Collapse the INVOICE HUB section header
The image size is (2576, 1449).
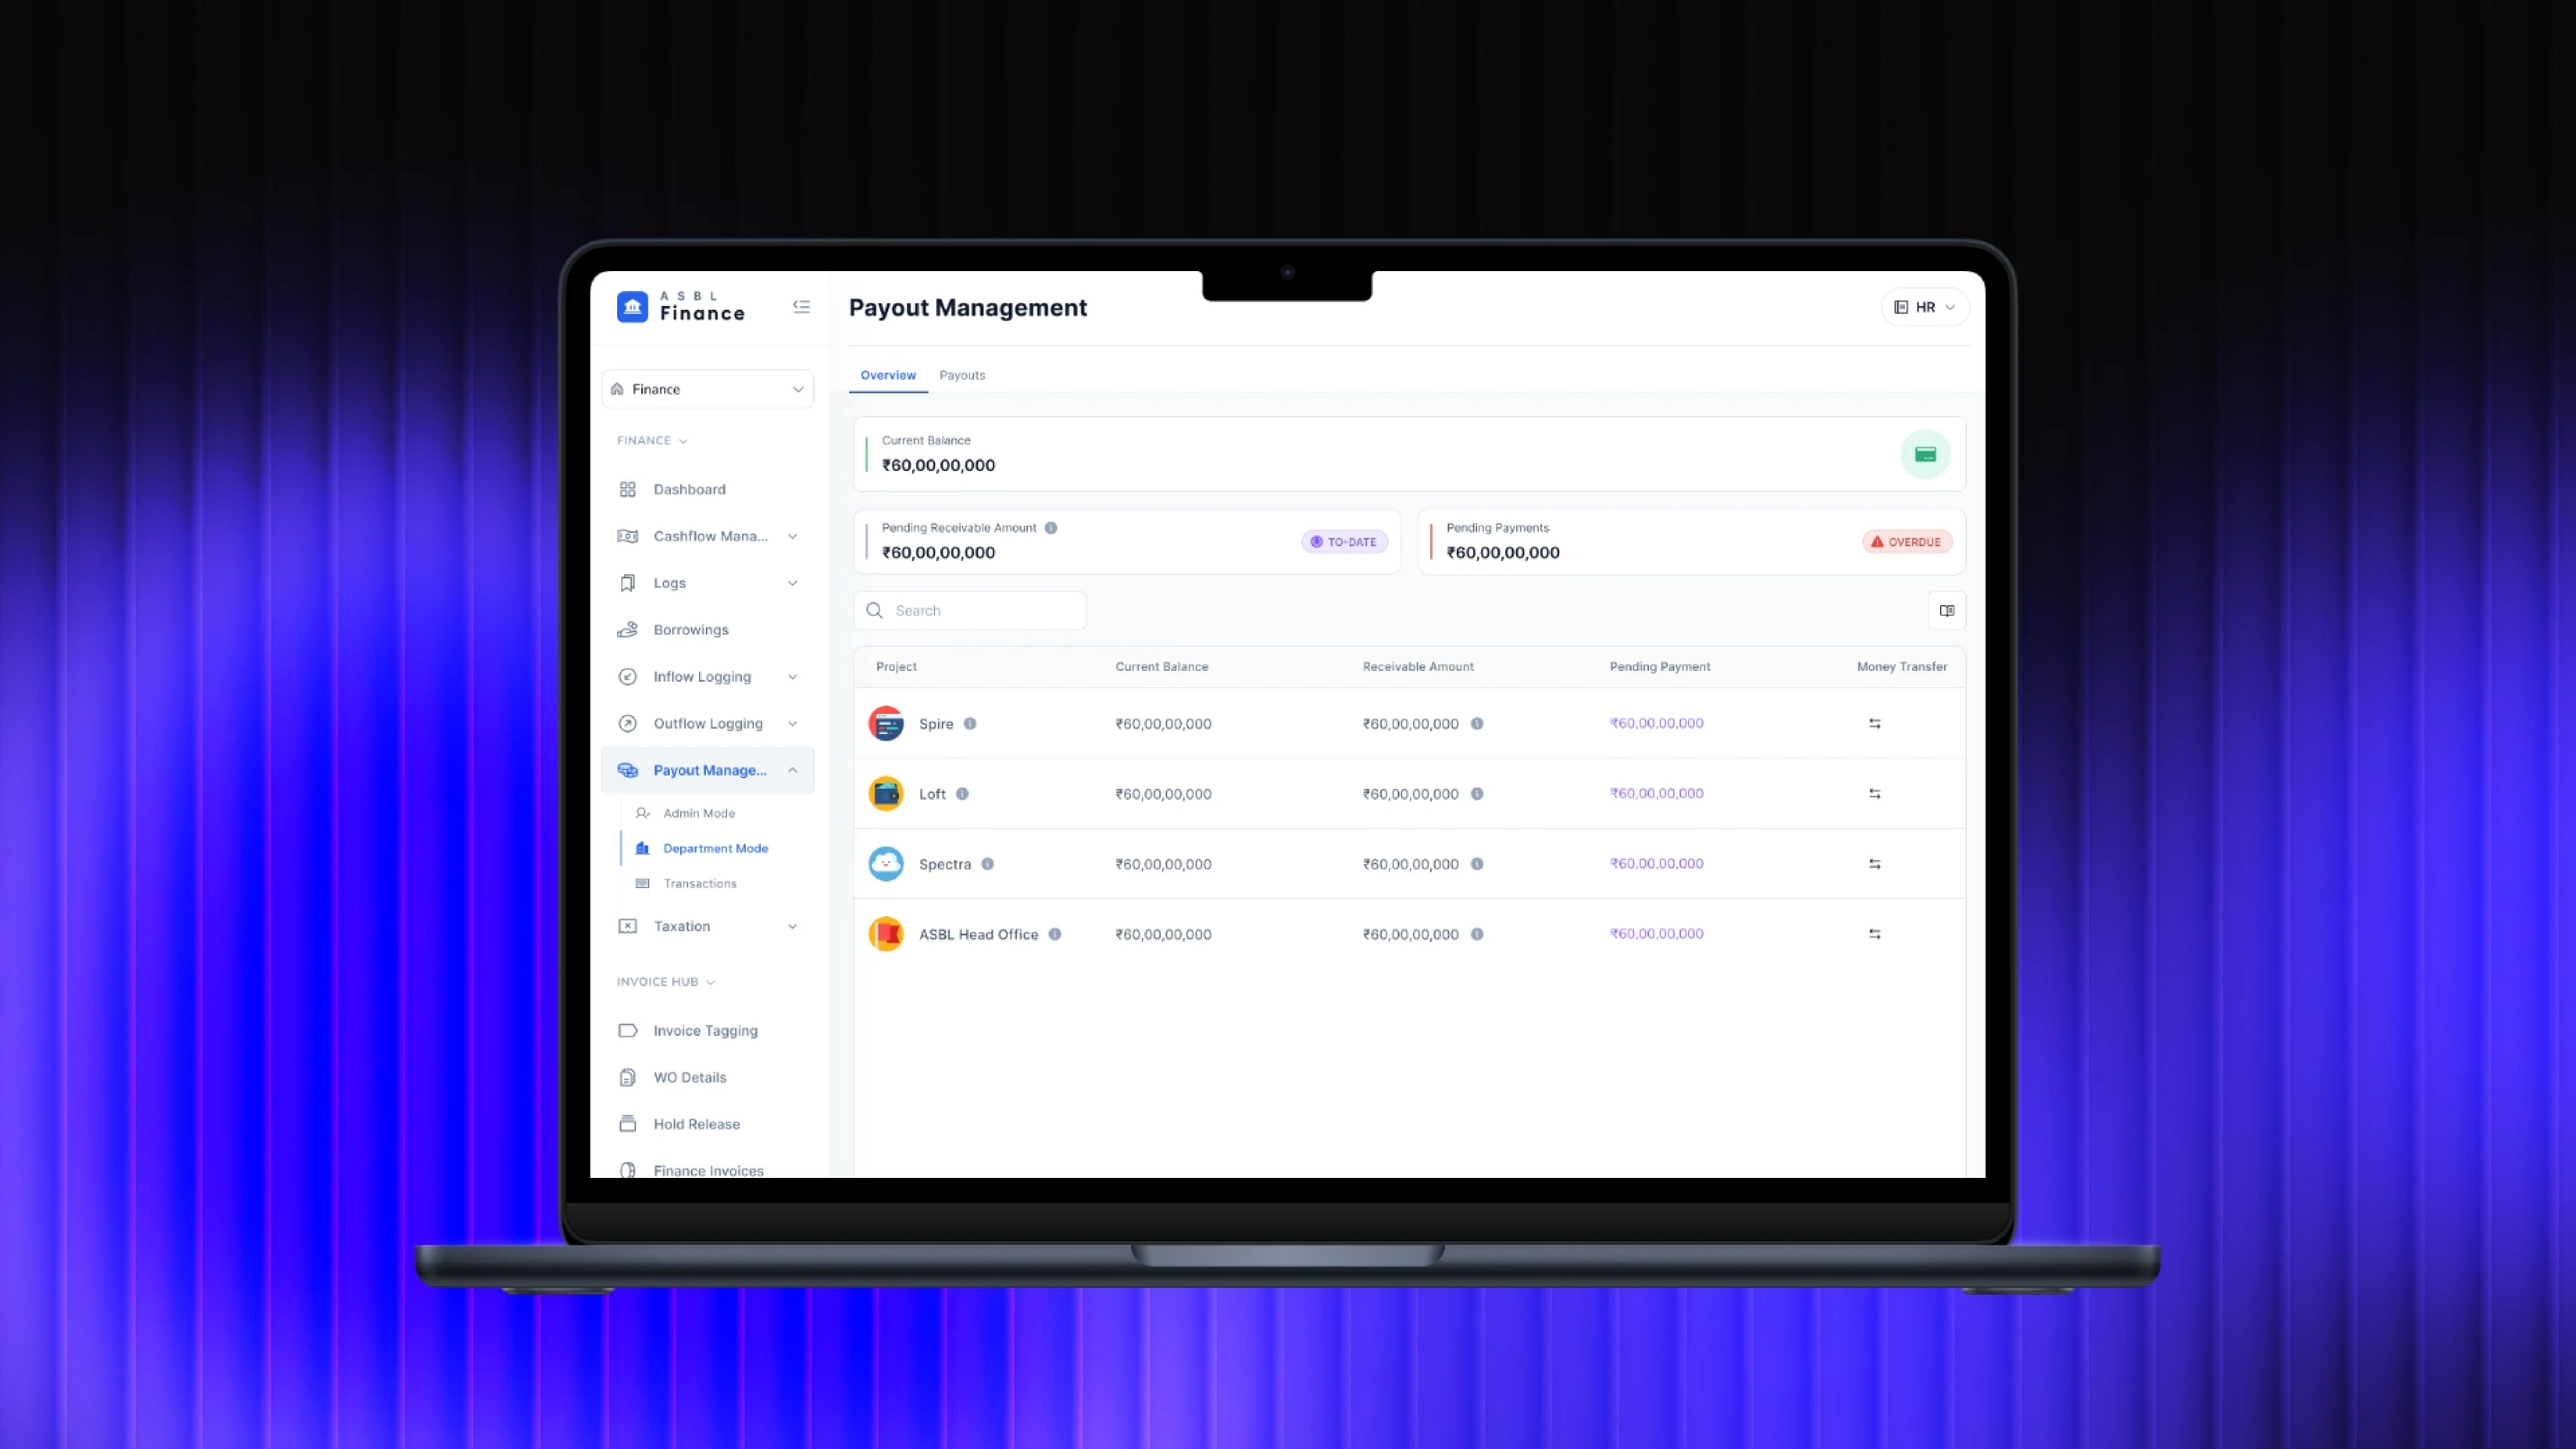point(666,982)
